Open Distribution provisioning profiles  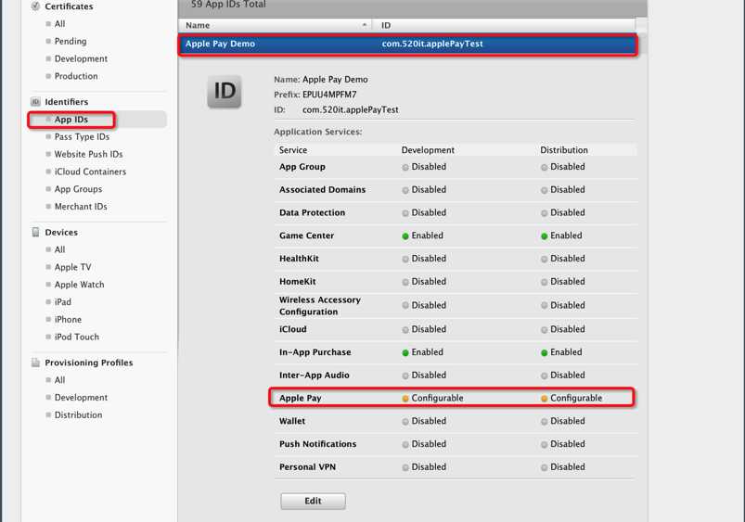(x=78, y=415)
